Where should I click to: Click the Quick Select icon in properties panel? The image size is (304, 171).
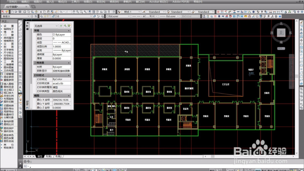click(x=69, y=26)
